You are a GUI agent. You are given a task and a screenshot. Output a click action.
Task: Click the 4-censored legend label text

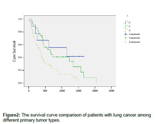point(134,42)
